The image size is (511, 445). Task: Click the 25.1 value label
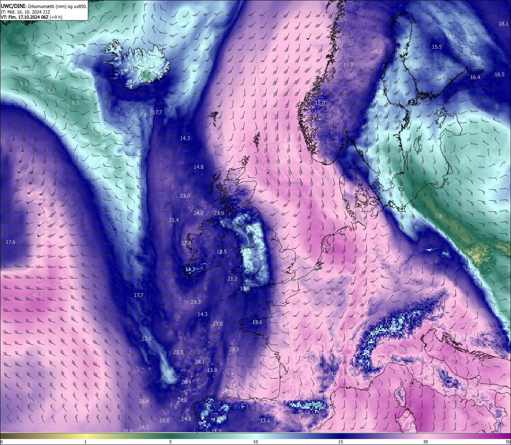[164, 421]
